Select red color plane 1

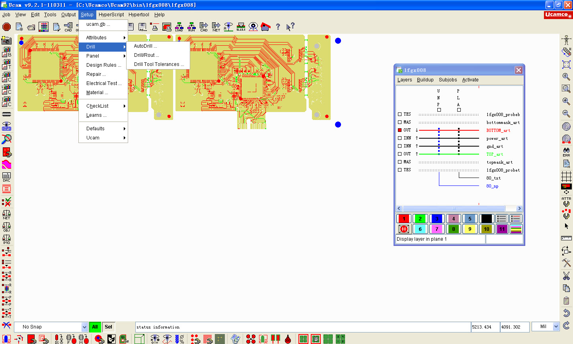(x=403, y=218)
